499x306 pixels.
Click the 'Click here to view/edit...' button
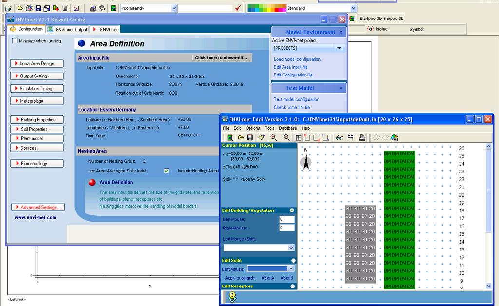tap(221, 58)
